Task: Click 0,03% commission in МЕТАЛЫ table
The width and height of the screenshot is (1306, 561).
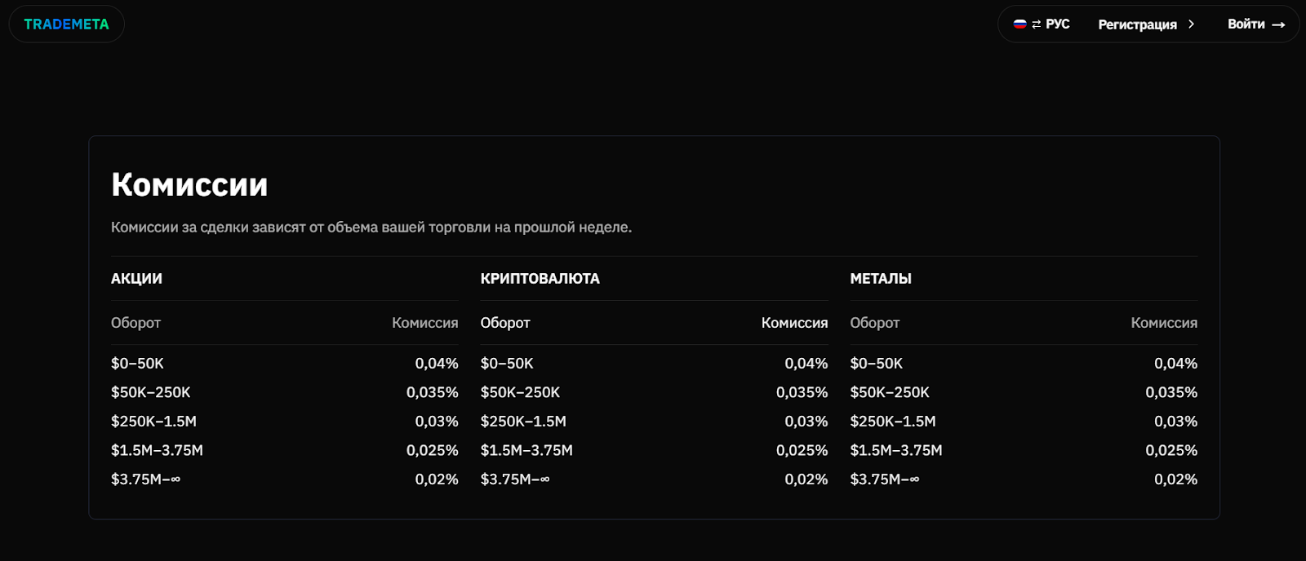Action: [1176, 422]
